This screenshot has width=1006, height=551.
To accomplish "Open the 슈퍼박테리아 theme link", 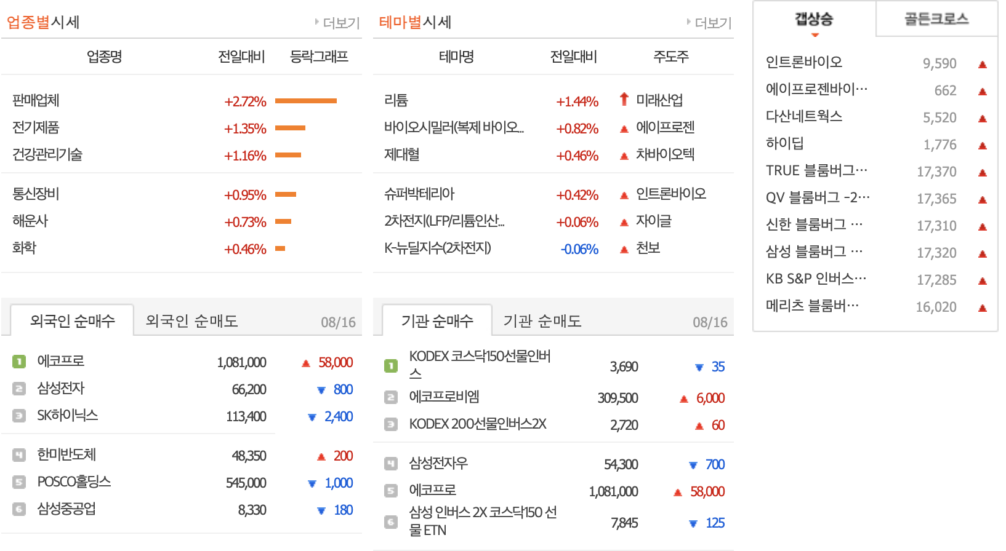I will 419,194.
